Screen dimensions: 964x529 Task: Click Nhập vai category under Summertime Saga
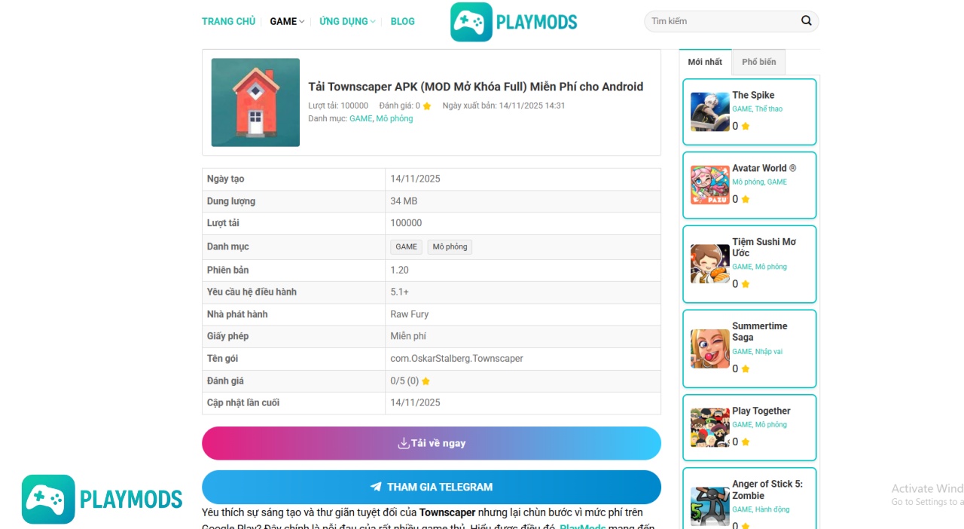(769, 352)
